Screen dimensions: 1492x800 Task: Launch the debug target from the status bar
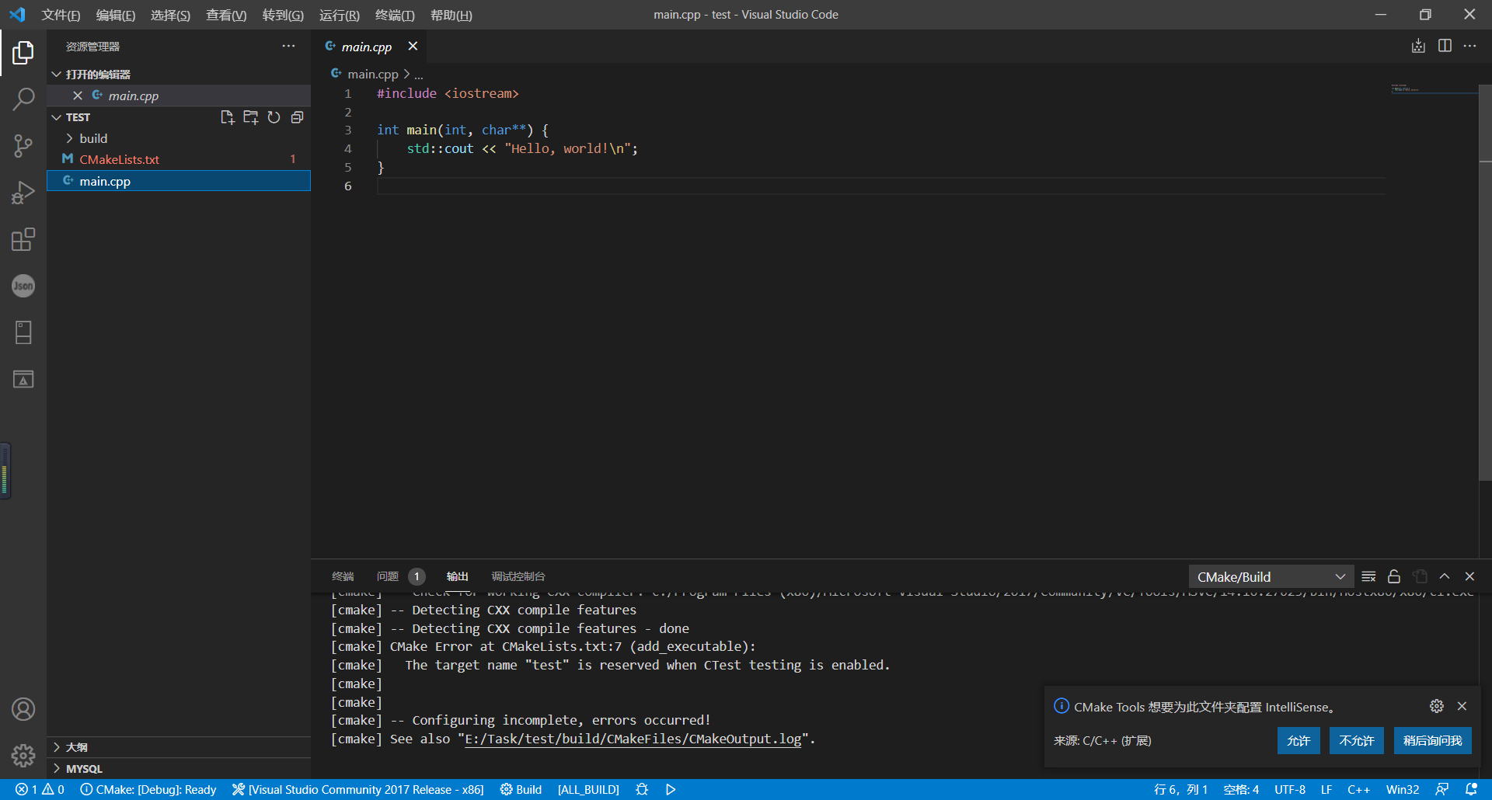pyautogui.click(x=670, y=789)
